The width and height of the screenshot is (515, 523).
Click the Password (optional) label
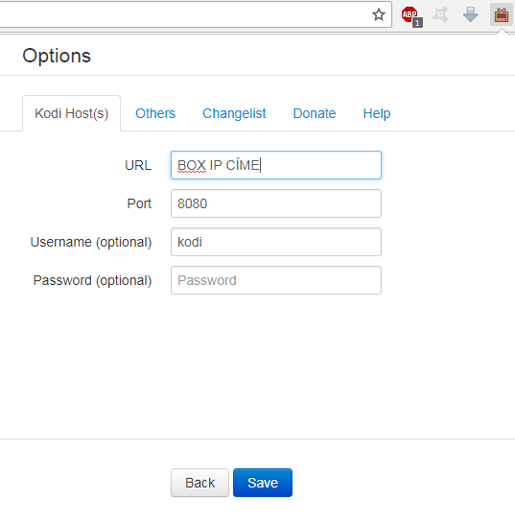click(92, 280)
